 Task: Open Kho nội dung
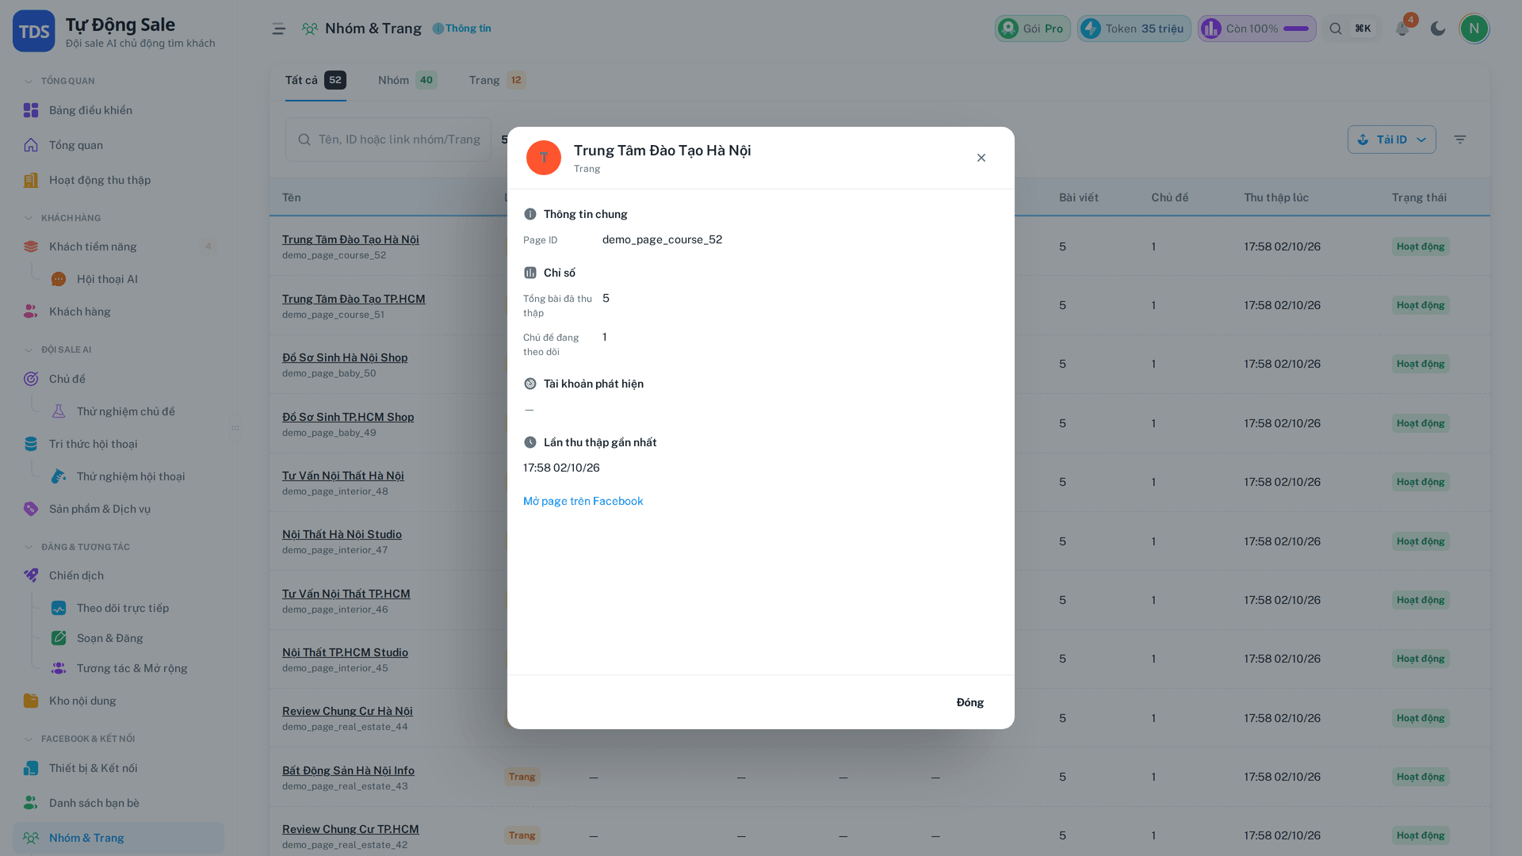118,701
